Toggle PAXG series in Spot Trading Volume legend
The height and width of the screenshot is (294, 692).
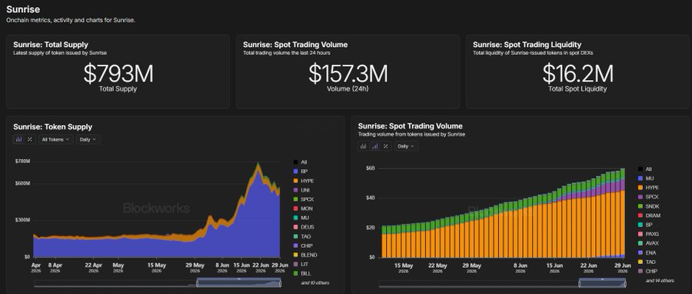pos(648,234)
